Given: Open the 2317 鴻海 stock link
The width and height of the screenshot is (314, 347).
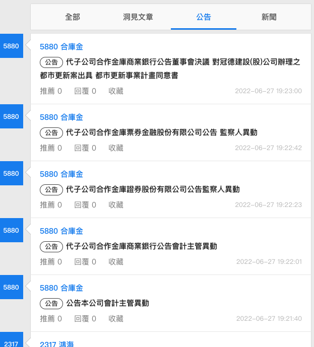Looking at the screenshot, I should (x=56, y=343).
